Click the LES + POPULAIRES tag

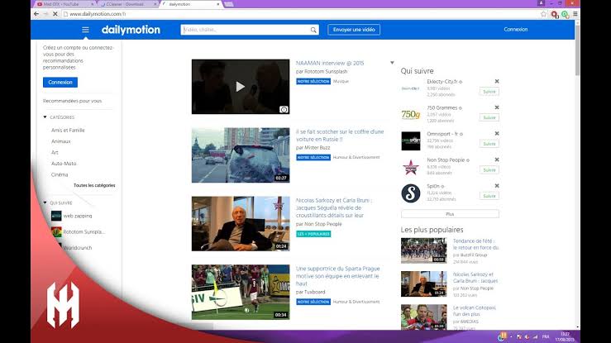(x=313, y=234)
